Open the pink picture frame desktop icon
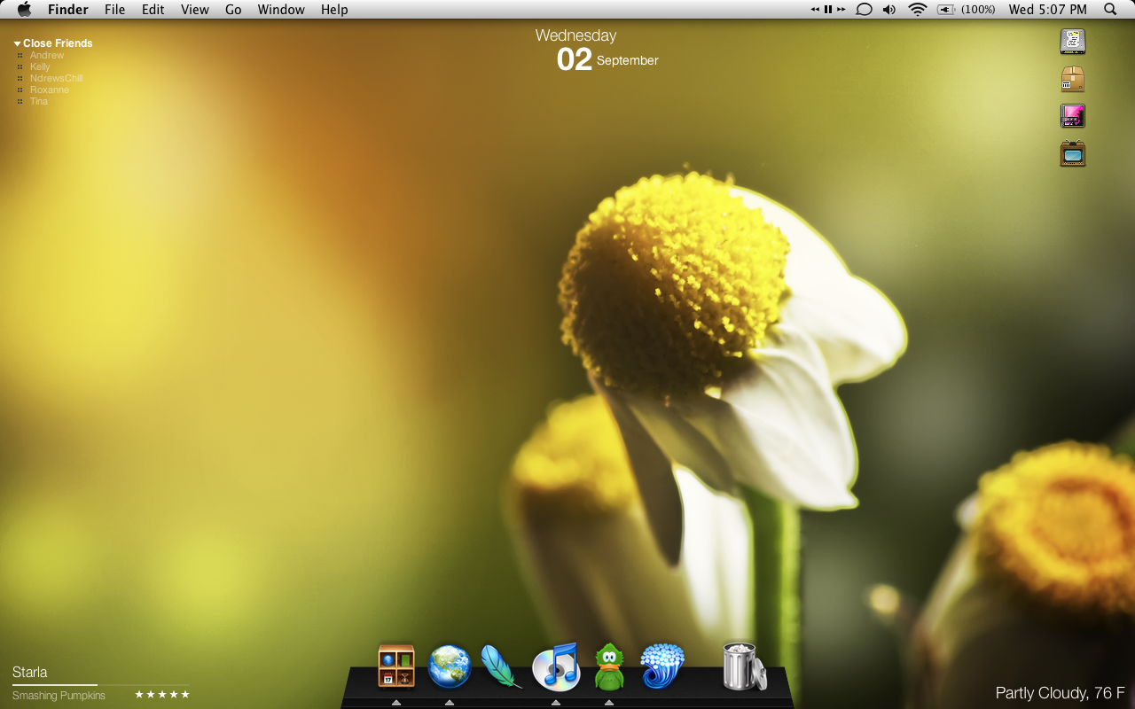This screenshot has height=709, width=1135. point(1073,116)
